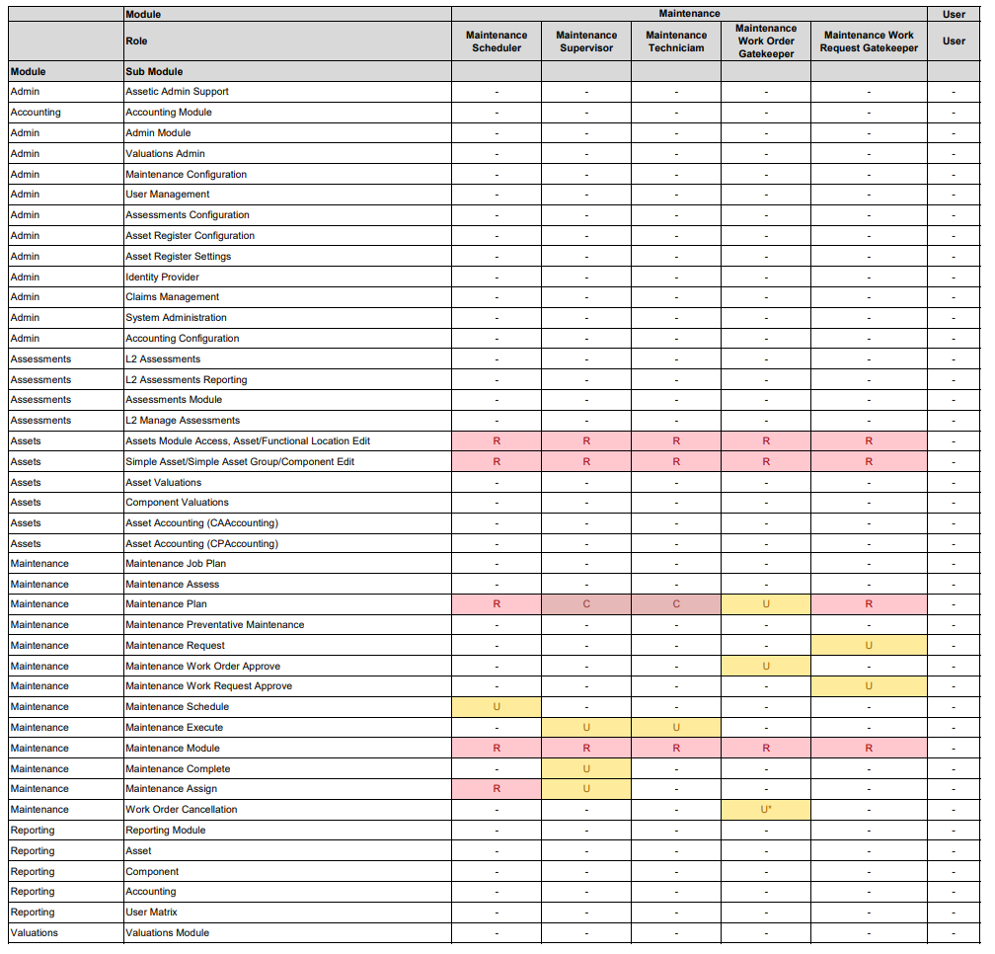The height and width of the screenshot is (954, 995).
Task: Click the User Management cell
Action: coord(287,195)
